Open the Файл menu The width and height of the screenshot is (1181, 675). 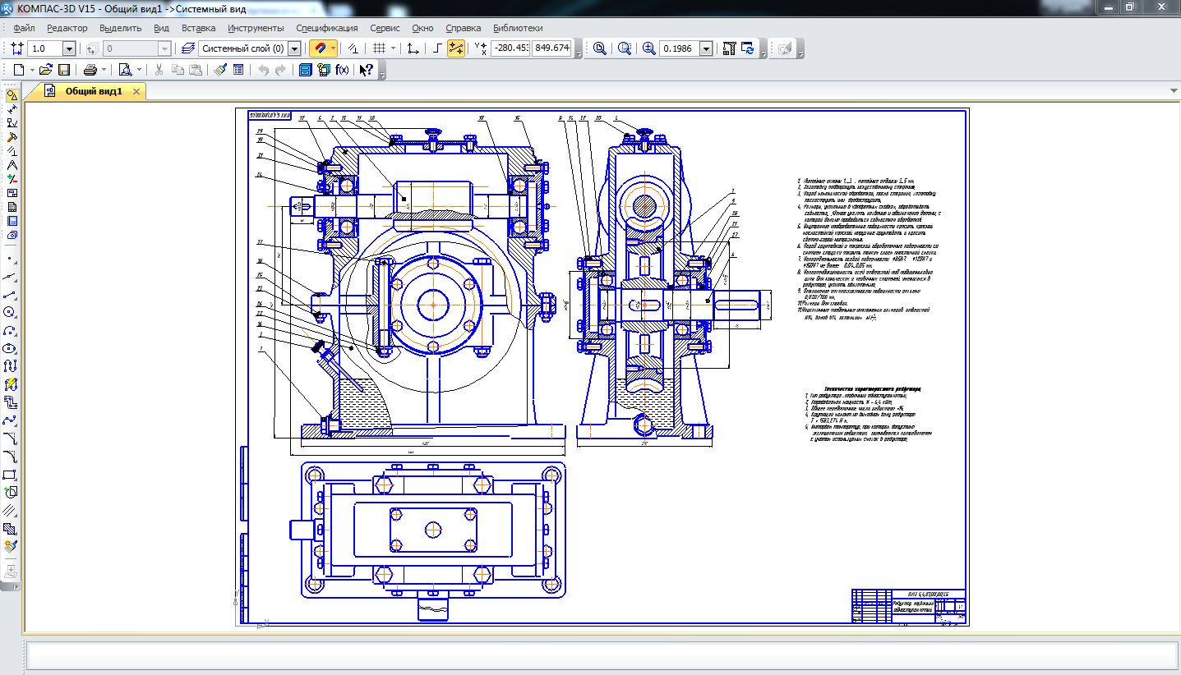point(24,27)
